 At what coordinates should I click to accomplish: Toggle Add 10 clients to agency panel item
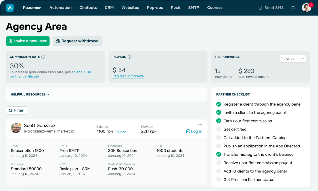(219, 171)
